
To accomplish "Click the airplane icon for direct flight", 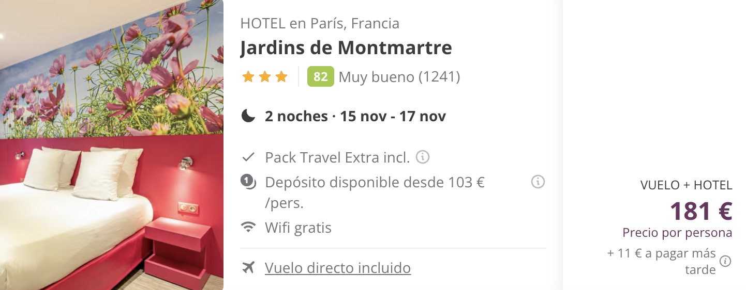I will pos(248,268).
